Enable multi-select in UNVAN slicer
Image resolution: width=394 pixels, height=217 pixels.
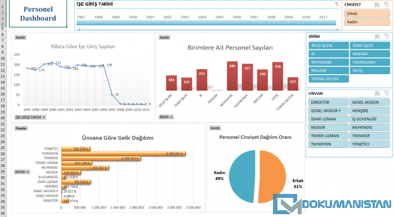(x=378, y=93)
